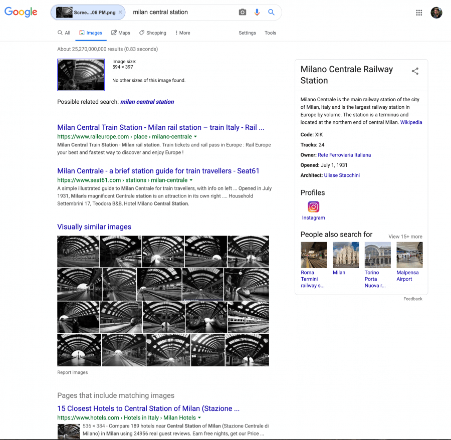
Task: Switch to the Shopping search tab
Action: [152, 33]
